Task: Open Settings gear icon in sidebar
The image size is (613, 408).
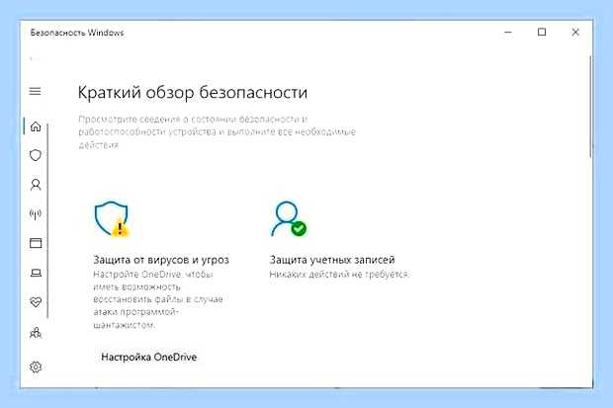Action: [36, 367]
